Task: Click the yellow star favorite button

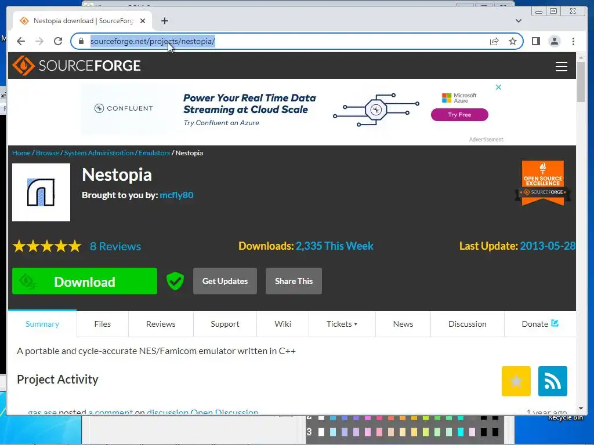Action: point(516,381)
